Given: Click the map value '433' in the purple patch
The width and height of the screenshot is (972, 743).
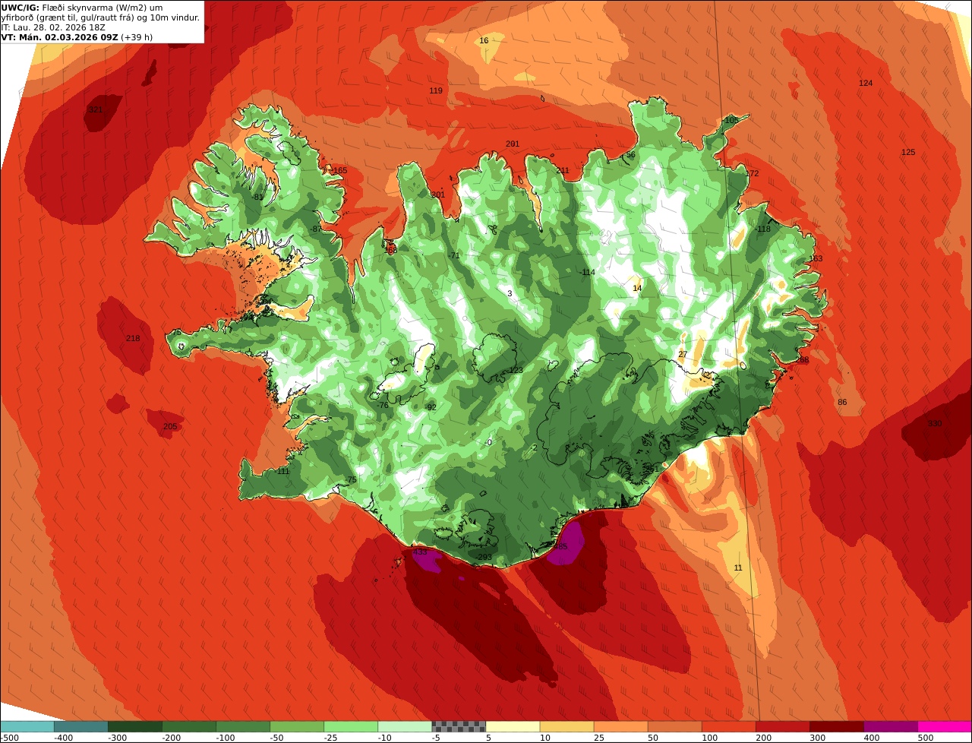Looking at the screenshot, I should tap(420, 552).
